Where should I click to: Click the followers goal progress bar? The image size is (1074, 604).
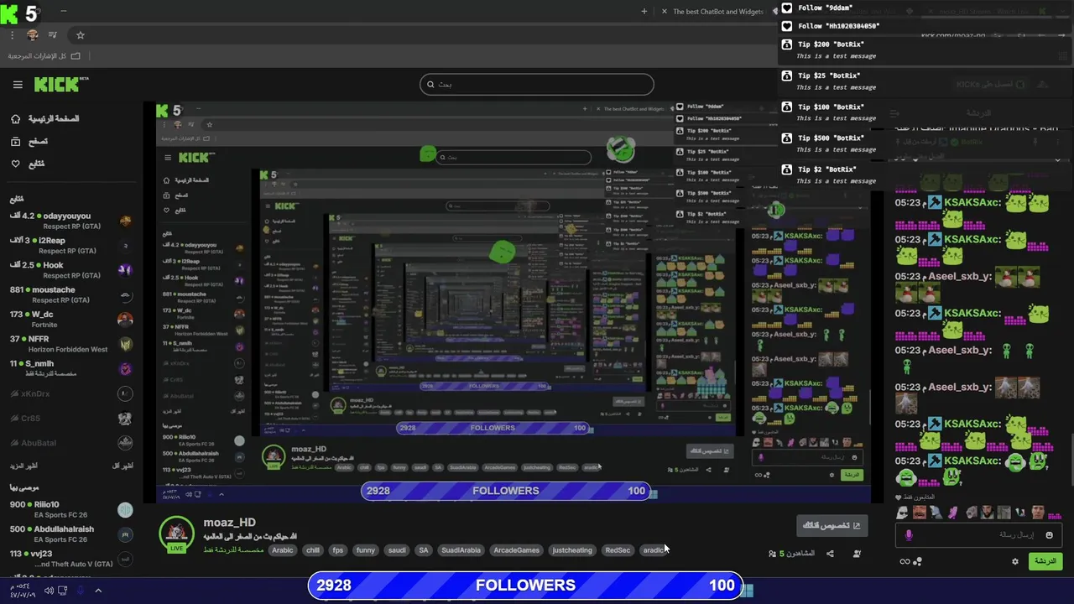[525, 586]
